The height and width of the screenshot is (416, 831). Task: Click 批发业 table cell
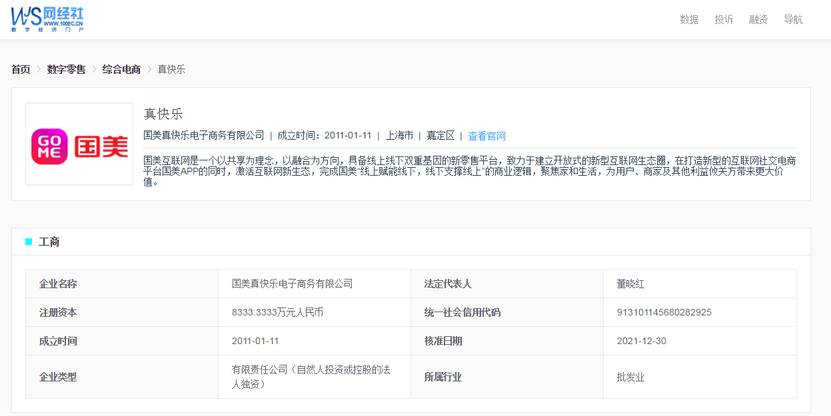630,377
